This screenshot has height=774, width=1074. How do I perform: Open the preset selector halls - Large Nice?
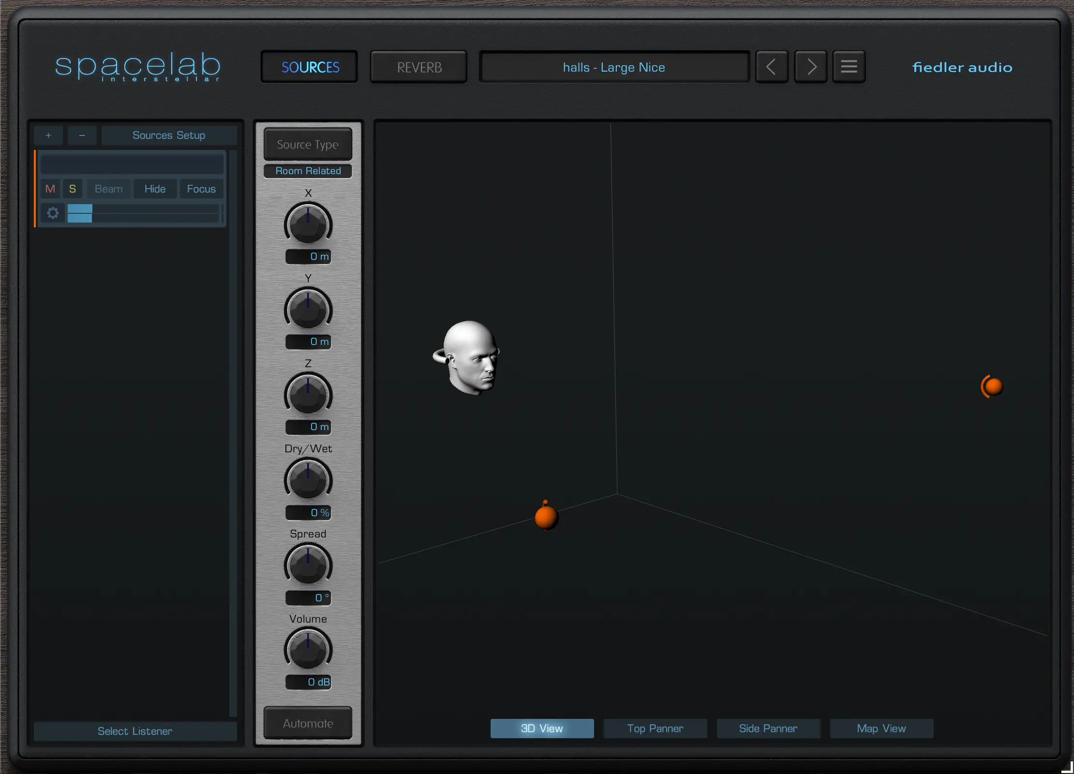(614, 67)
